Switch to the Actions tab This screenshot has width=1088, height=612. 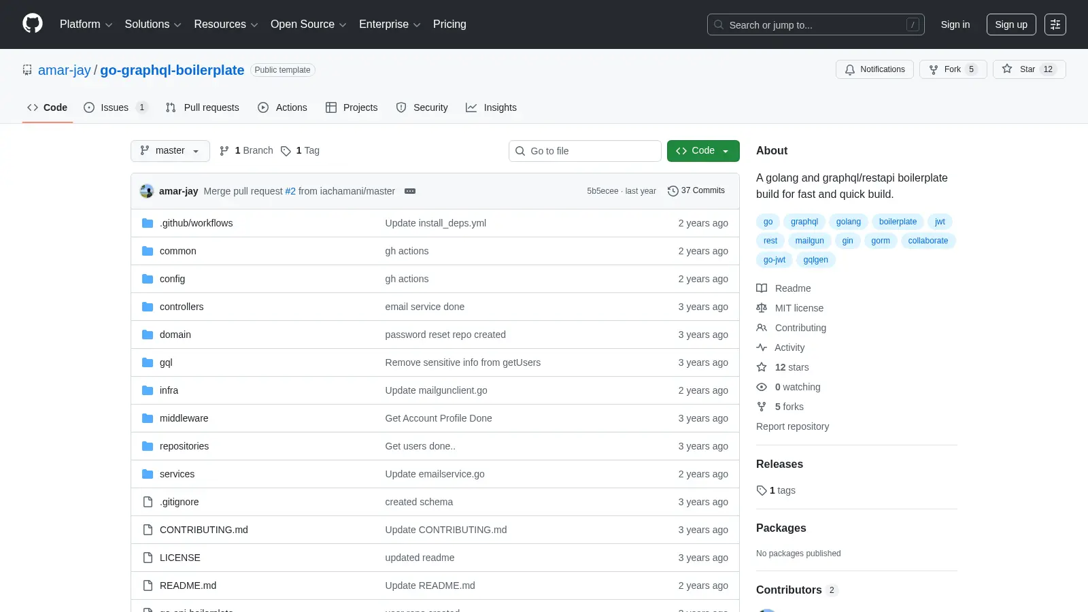point(283,107)
